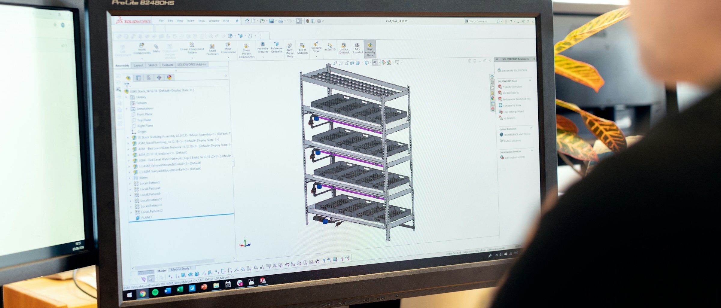The image size is (721, 308).
Task: Click the Smart Fasteners tool
Action: point(212,50)
